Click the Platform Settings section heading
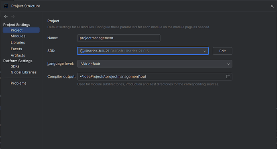 click(x=18, y=61)
